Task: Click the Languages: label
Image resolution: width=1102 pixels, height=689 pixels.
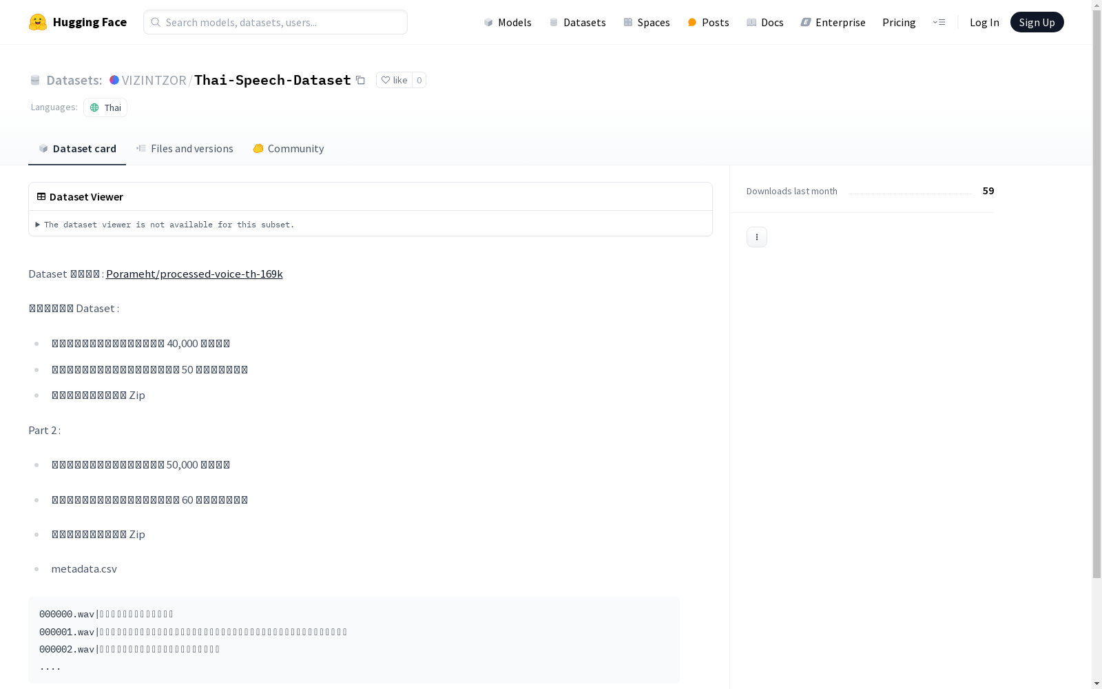Action: tap(54, 107)
